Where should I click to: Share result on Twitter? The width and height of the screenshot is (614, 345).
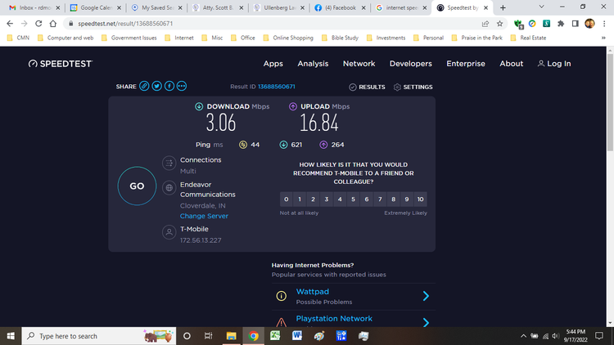[x=156, y=86]
